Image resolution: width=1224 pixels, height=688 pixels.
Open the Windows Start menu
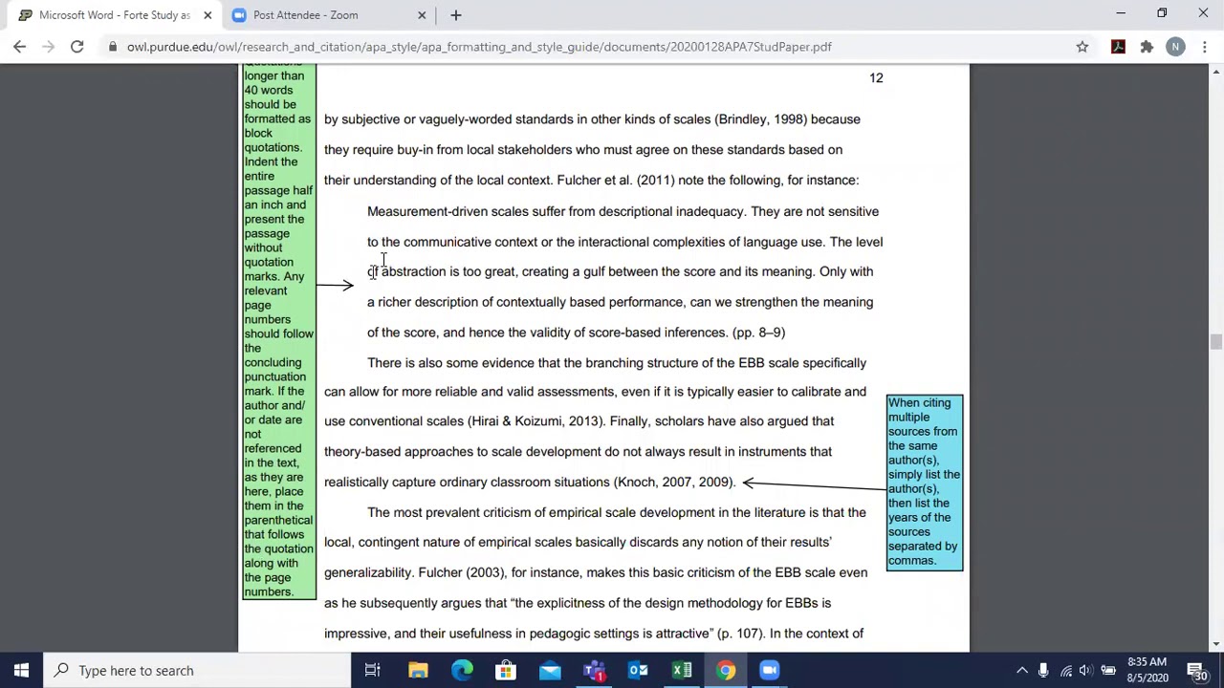click(21, 670)
